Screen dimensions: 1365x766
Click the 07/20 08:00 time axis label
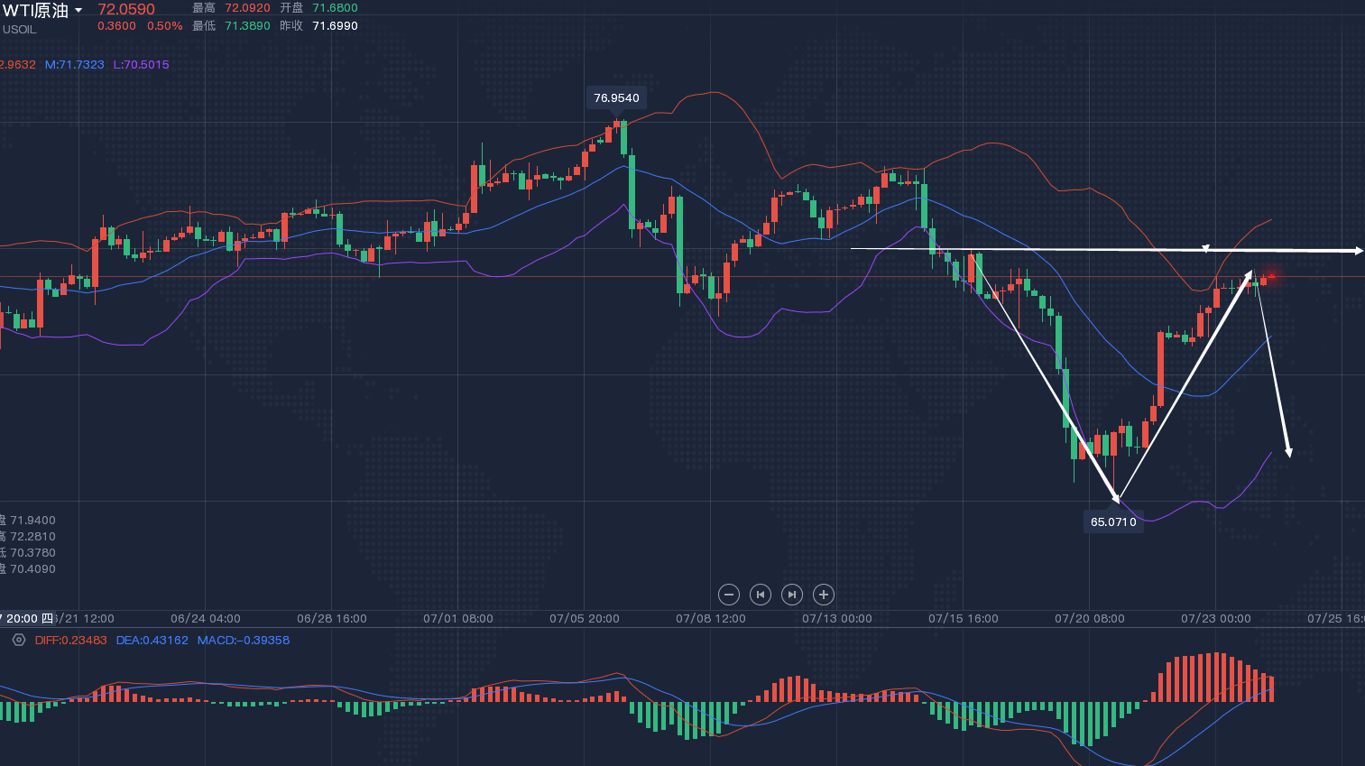point(1089,618)
